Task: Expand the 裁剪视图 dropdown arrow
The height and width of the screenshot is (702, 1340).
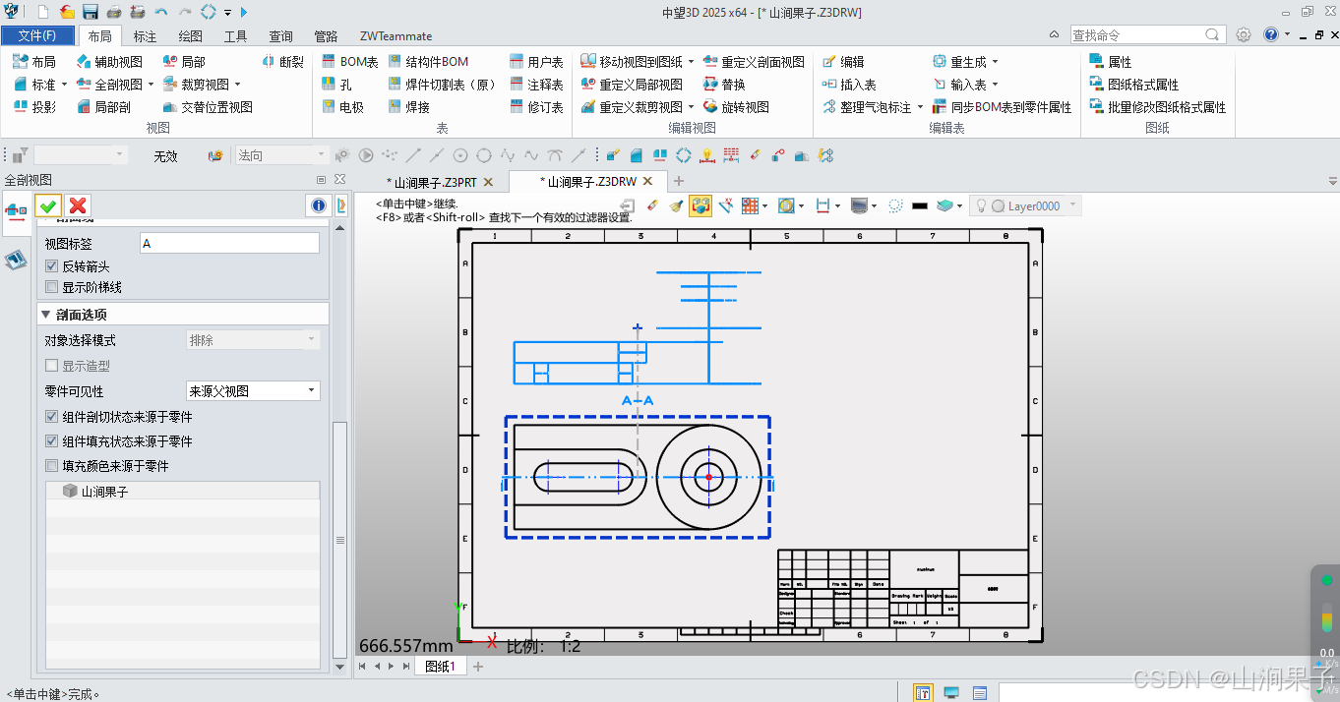Action: pos(237,85)
